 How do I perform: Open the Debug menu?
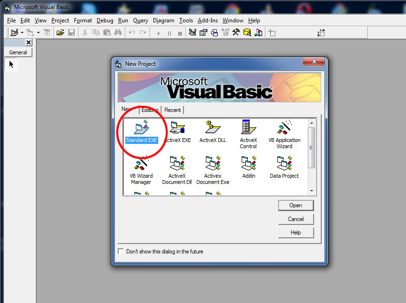[x=105, y=20]
